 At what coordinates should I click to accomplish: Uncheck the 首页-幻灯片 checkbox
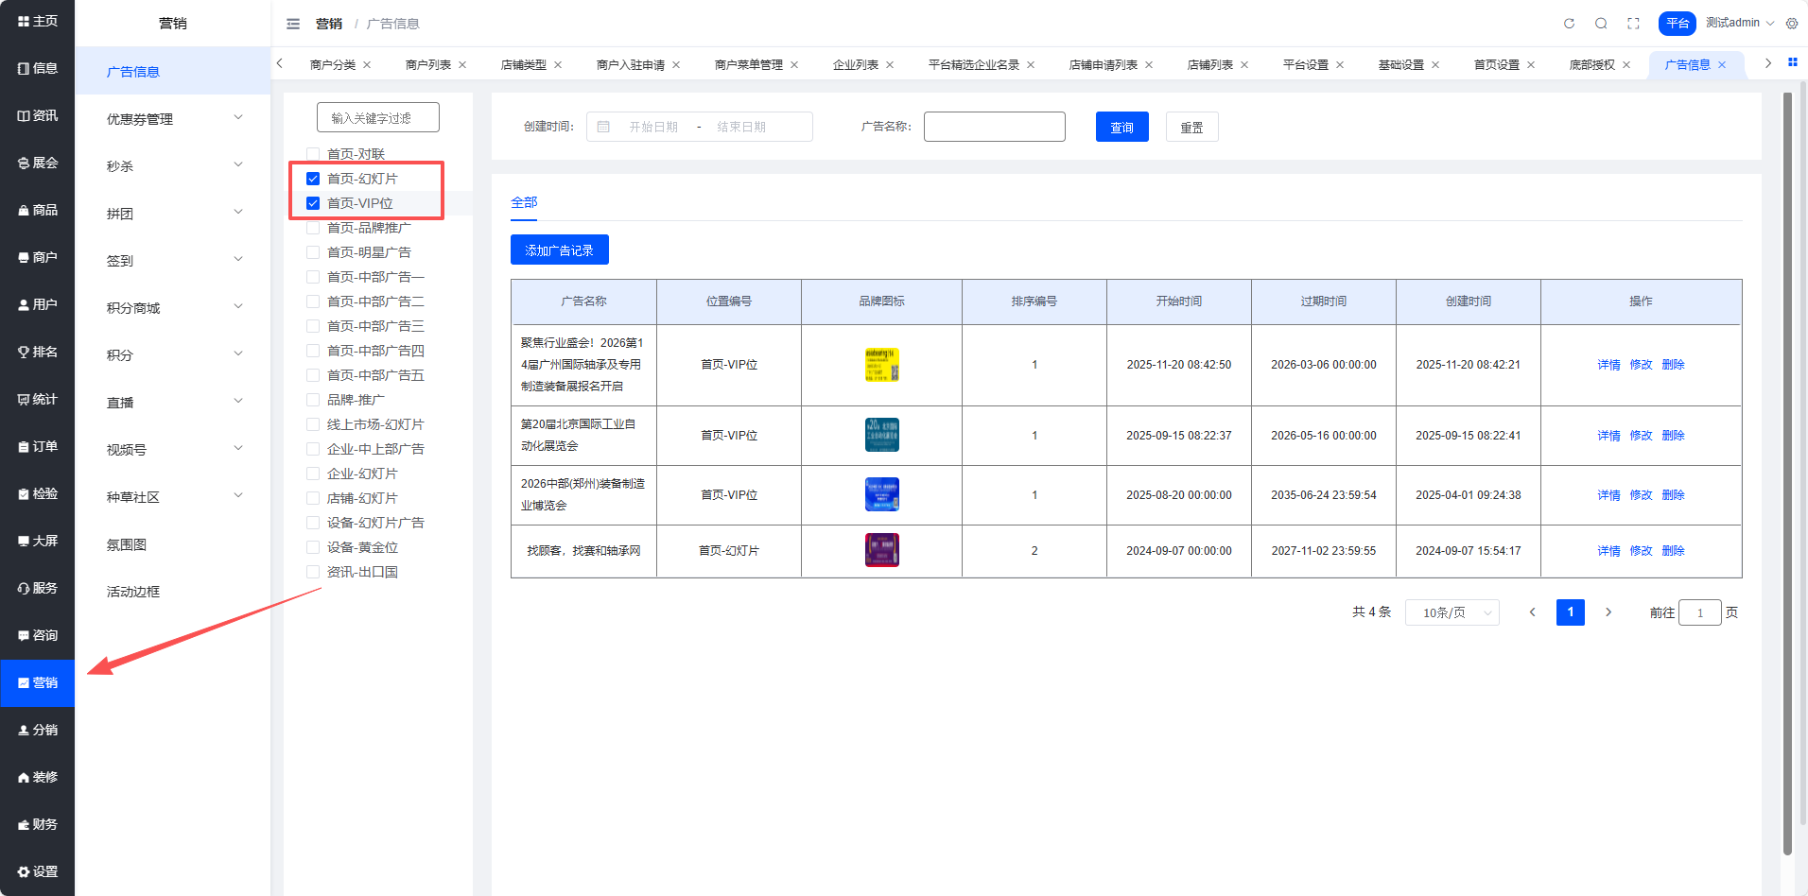click(x=313, y=179)
